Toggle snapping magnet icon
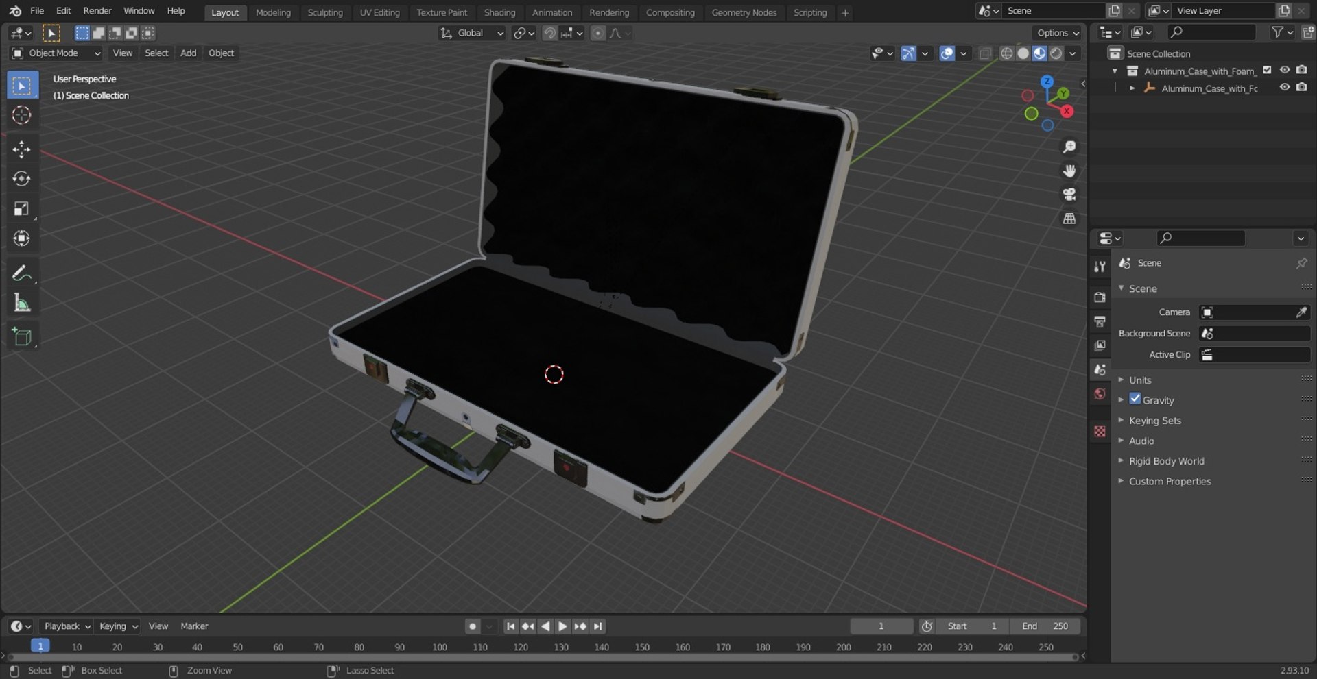 pyautogui.click(x=549, y=33)
